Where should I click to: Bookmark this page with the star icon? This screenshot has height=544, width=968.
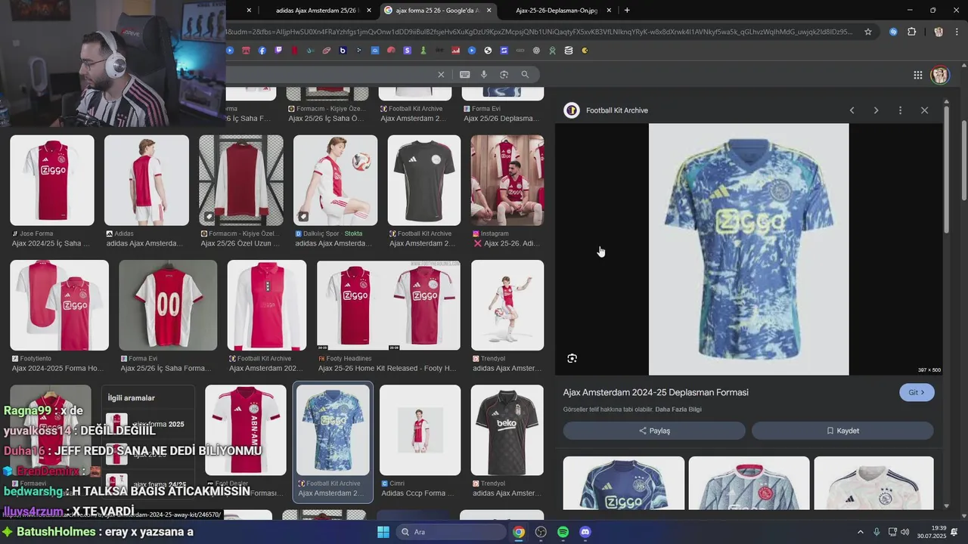868,32
